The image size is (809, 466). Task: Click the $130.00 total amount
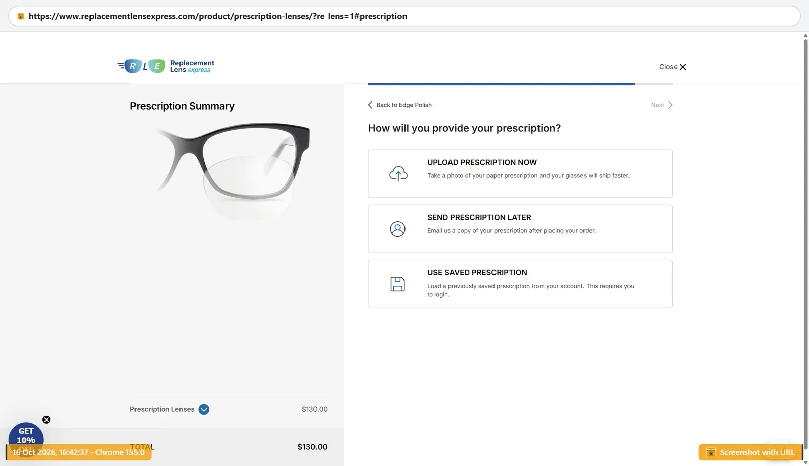click(312, 447)
